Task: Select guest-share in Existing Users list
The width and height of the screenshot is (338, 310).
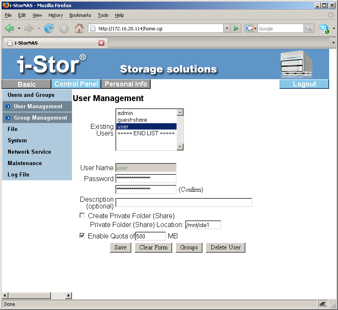Action: [x=146, y=120]
